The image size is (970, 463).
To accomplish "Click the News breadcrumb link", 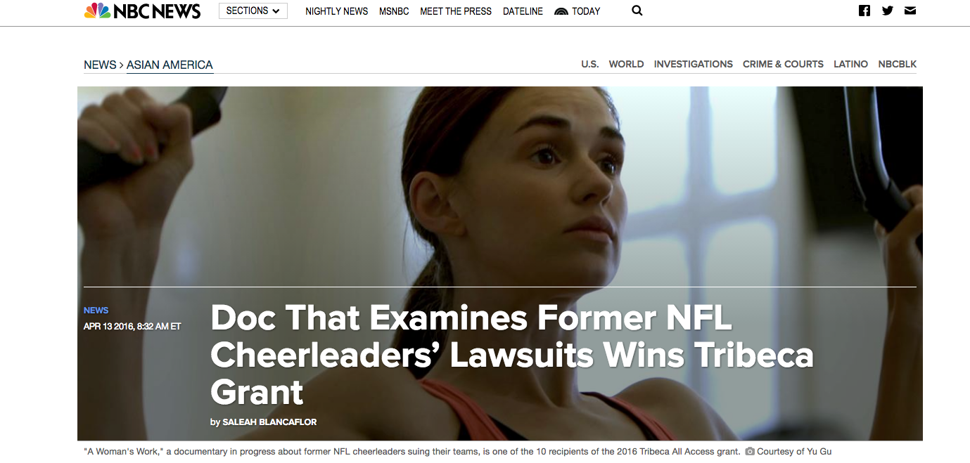I will click(x=100, y=65).
